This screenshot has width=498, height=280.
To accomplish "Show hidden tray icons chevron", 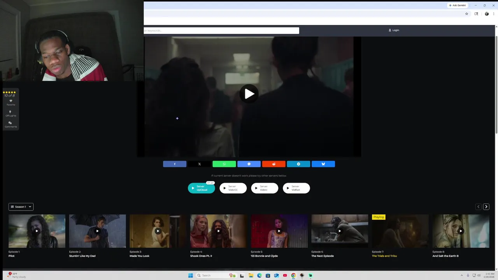I will [x=462, y=275].
